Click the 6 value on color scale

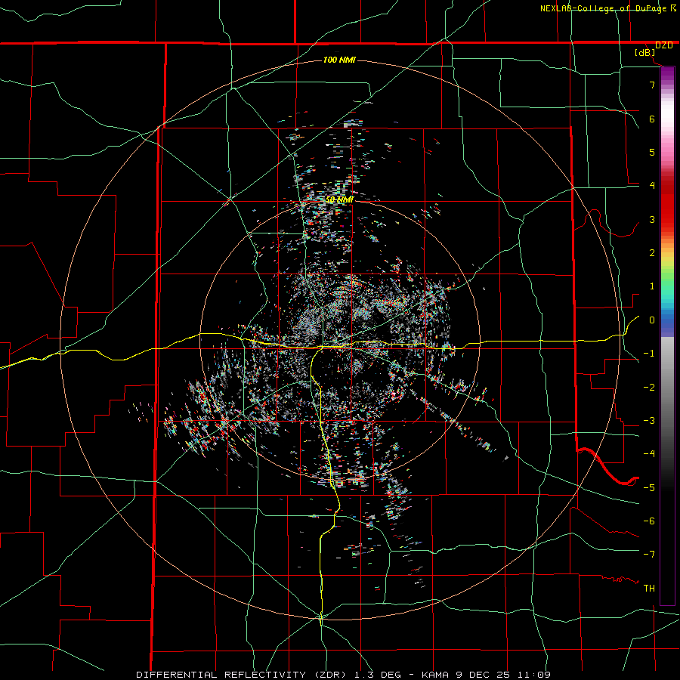652,119
